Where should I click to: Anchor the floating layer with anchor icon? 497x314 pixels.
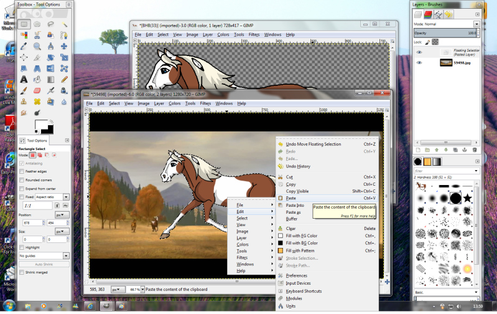tap(465, 150)
